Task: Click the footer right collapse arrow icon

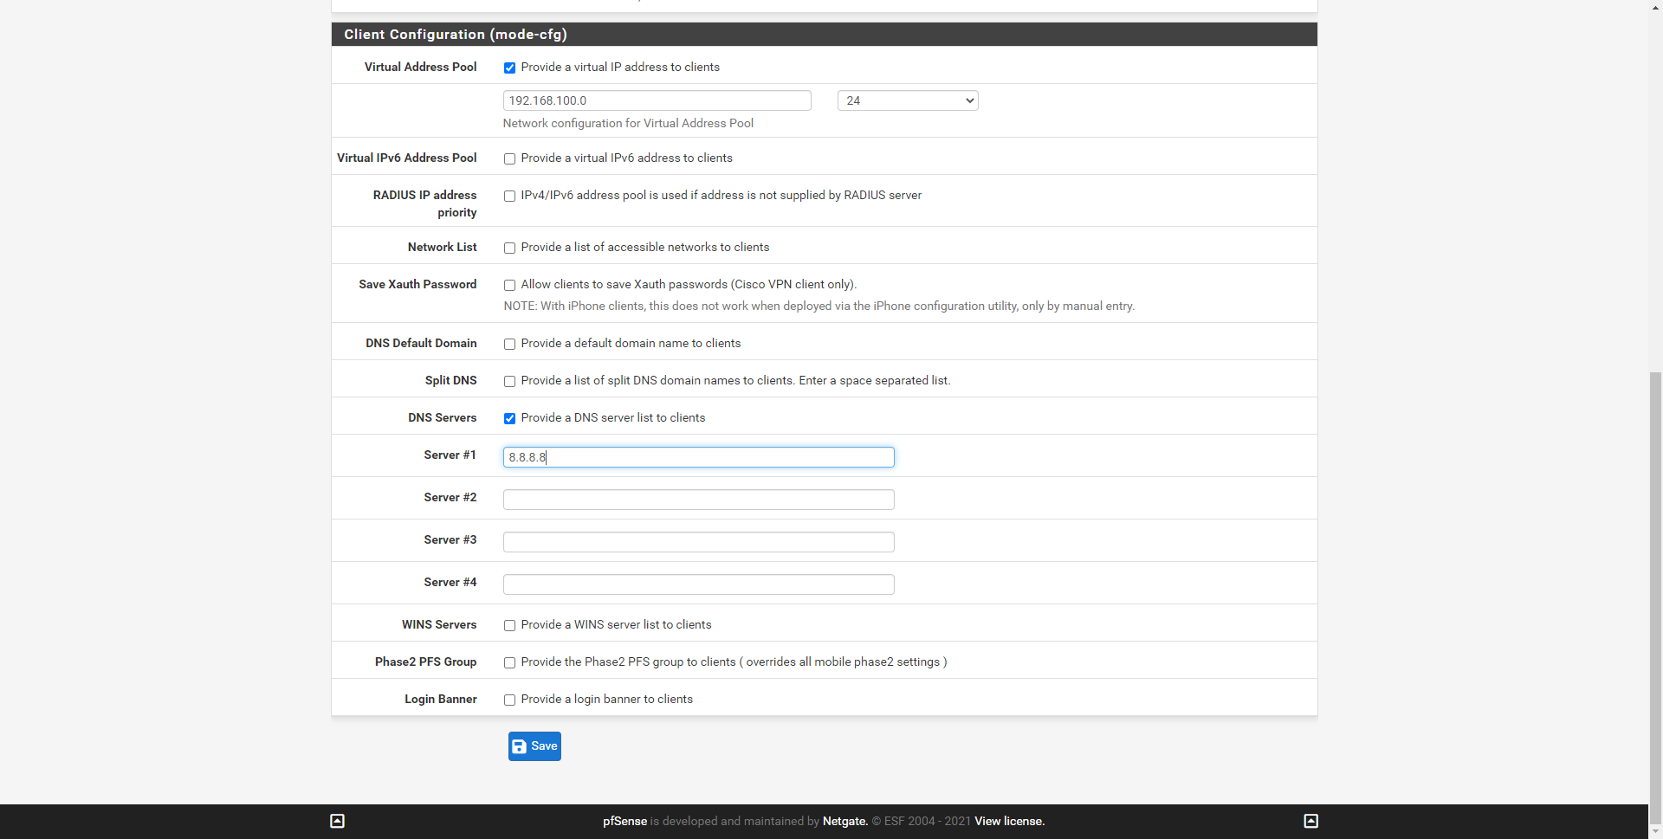Action: tap(1310, 821)
